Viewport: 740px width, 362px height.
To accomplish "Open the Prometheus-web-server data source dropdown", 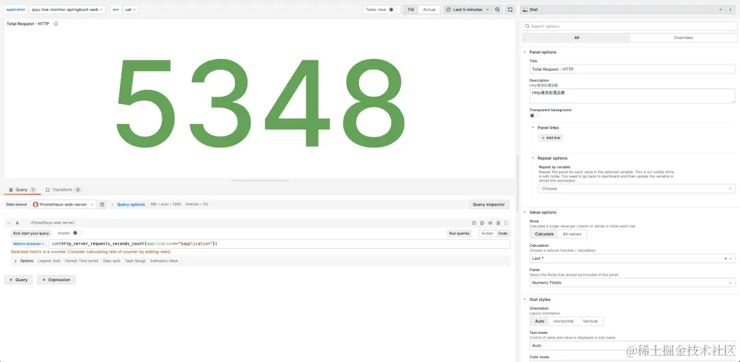I will [x=63, y=204].
